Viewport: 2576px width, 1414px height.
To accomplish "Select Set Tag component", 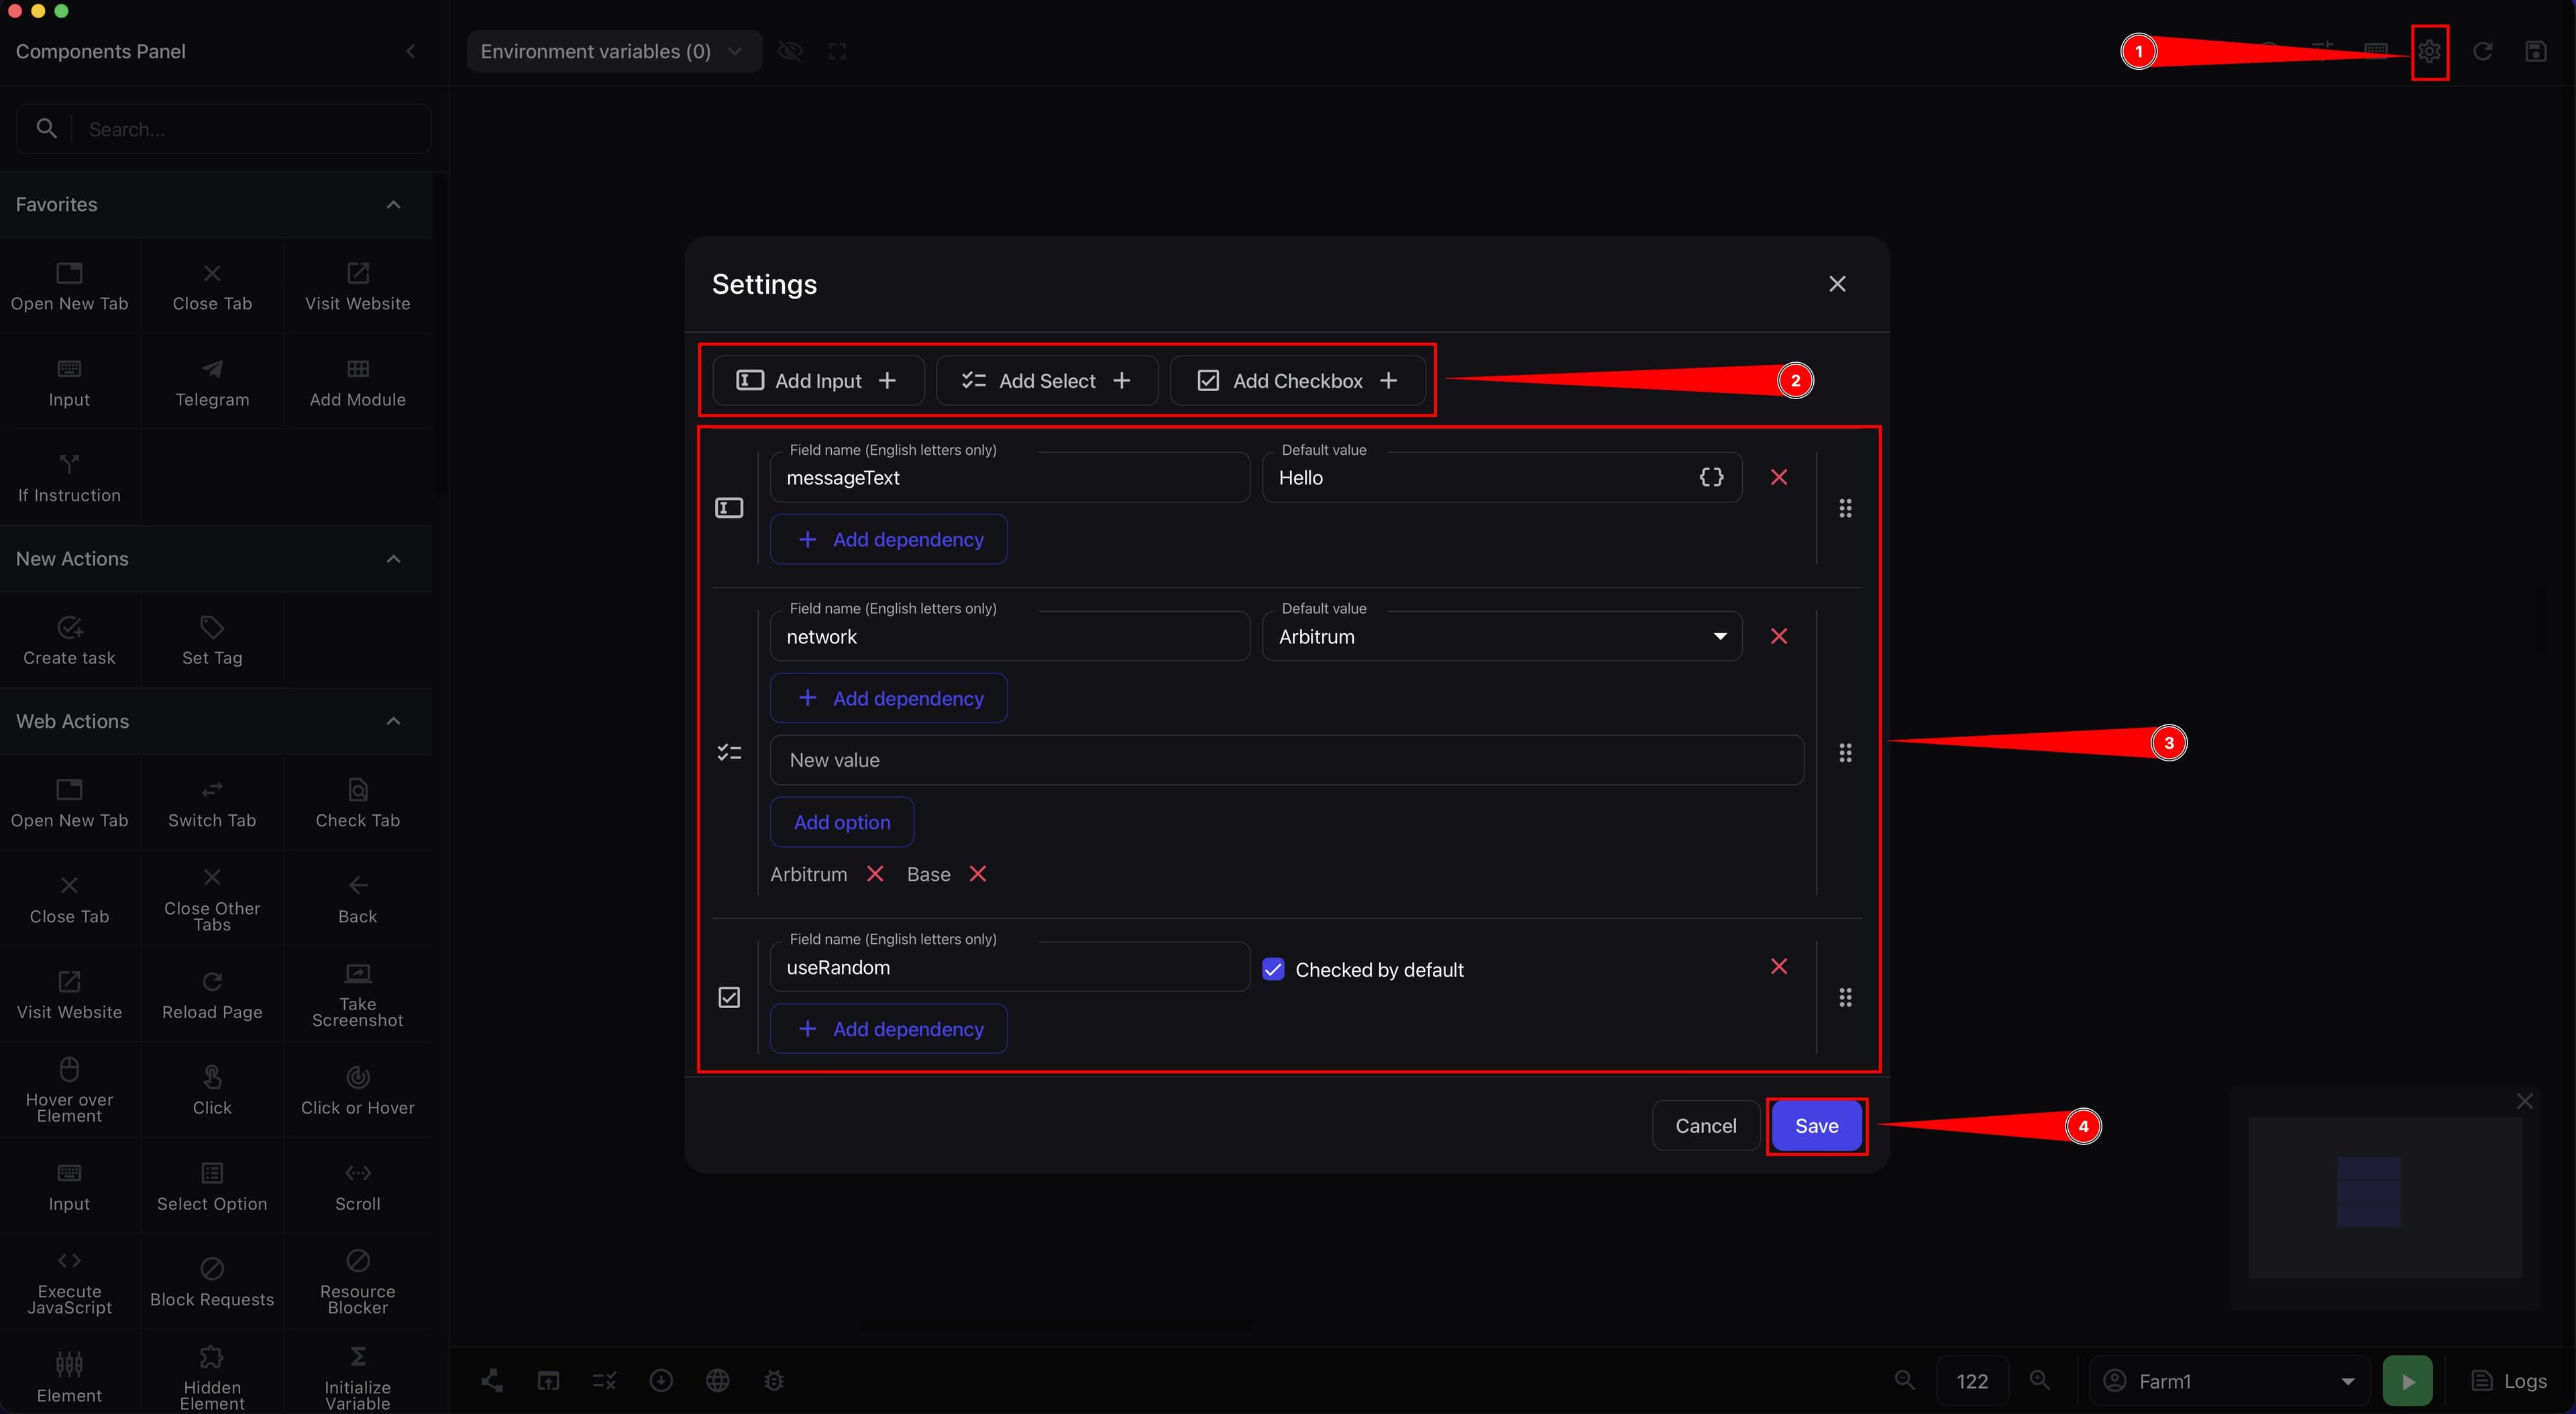I will click(212, 641).
